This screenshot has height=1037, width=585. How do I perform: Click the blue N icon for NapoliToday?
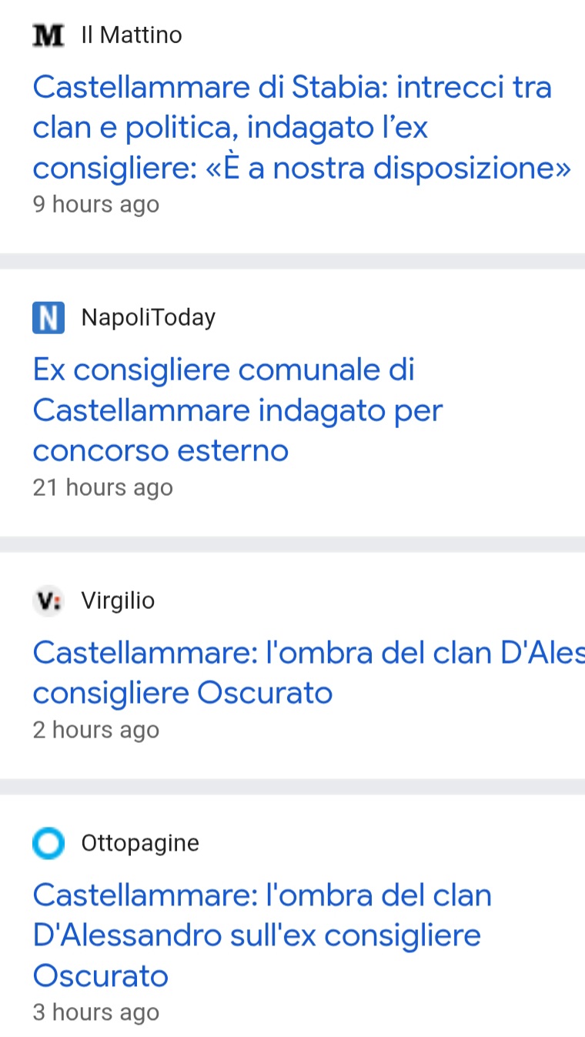[48, 316]
